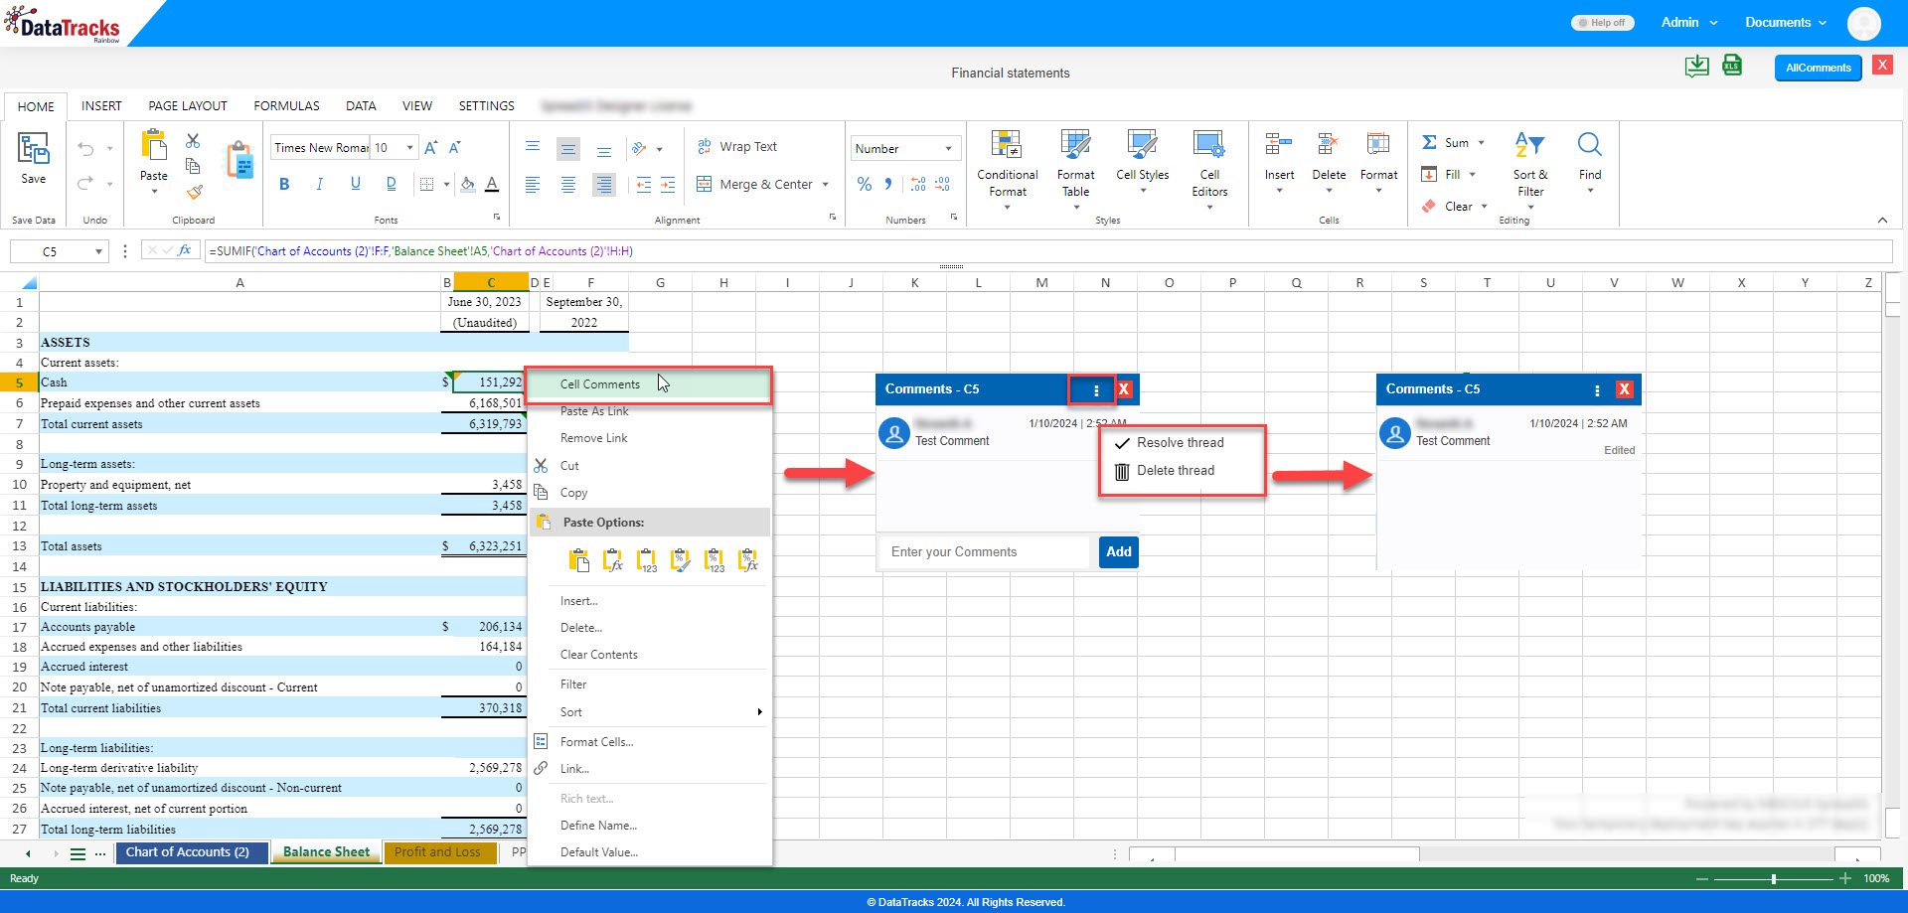Toggle align text right

(x=604, y=185)
